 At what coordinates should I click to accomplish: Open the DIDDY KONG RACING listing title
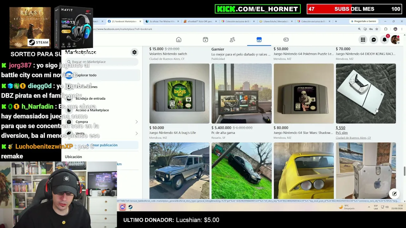pyautogui.click(x=365, y=54)
